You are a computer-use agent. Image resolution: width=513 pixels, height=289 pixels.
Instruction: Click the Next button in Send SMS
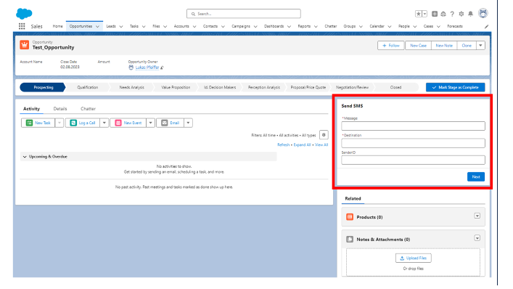[476, 176]
